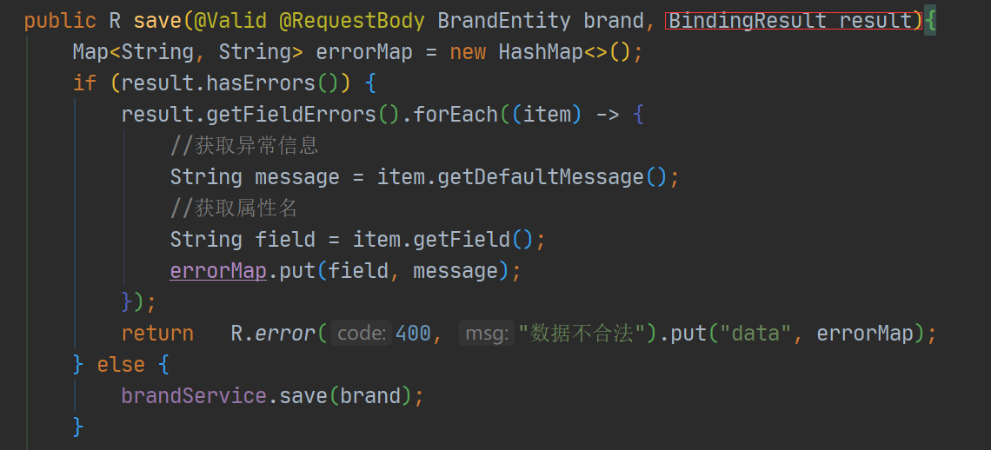Click the @RequestBody annotation
Viewport: 991px width, 450px height.
[x=352, y=21]
